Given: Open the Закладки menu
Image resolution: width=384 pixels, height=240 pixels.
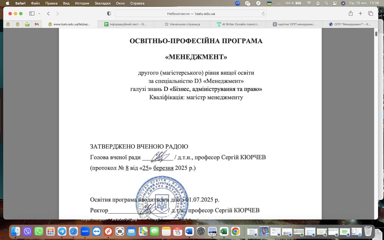Looking at the screenshot, I should pyautogui.click(x=102, y=4).
